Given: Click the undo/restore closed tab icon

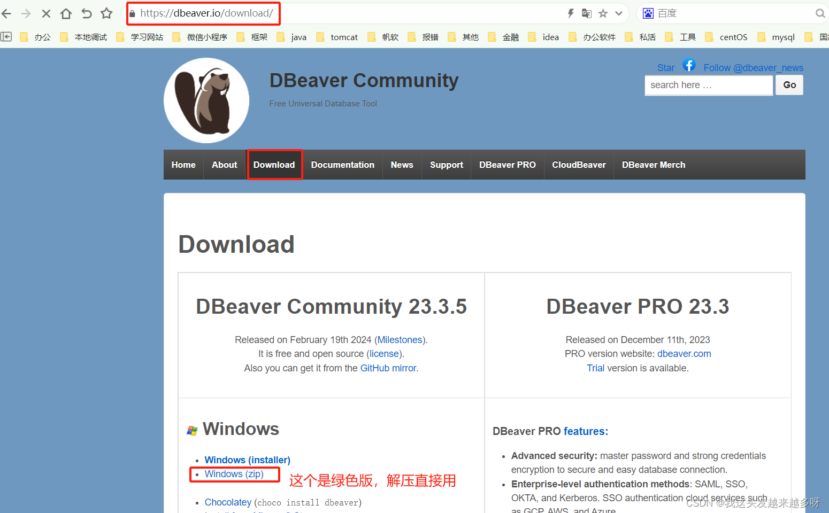Looking at the screenshot, I should coord(87,13).
